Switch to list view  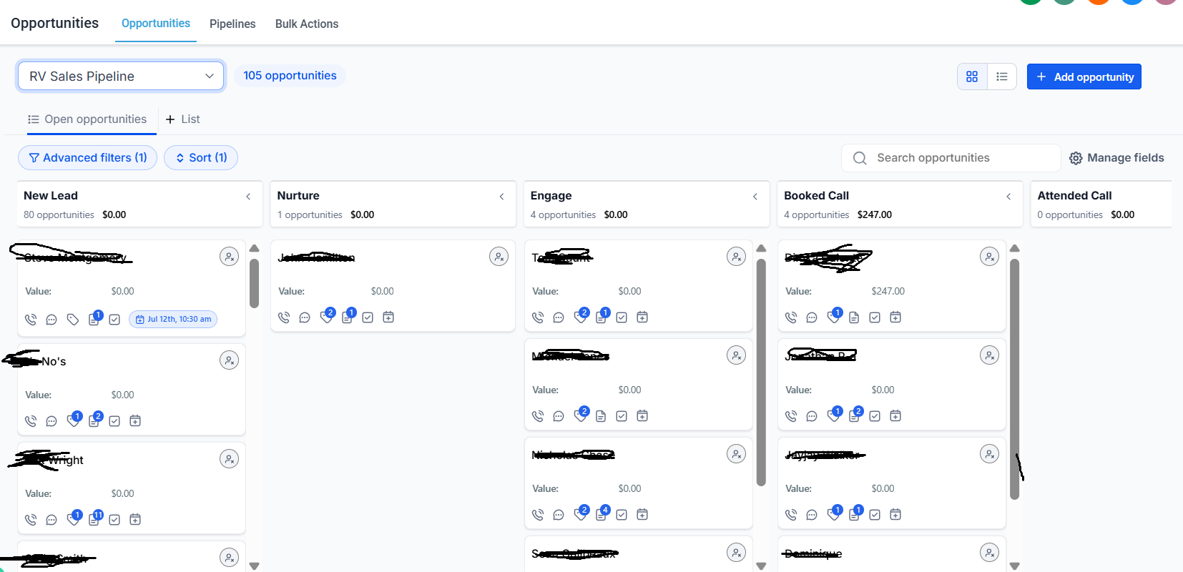pyautogui.click(x=1002, y=77)
